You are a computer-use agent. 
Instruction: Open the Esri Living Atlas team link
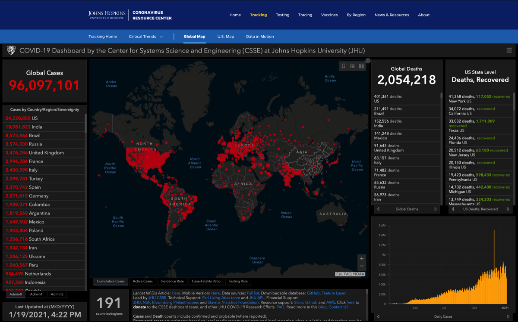pos(221,297)
